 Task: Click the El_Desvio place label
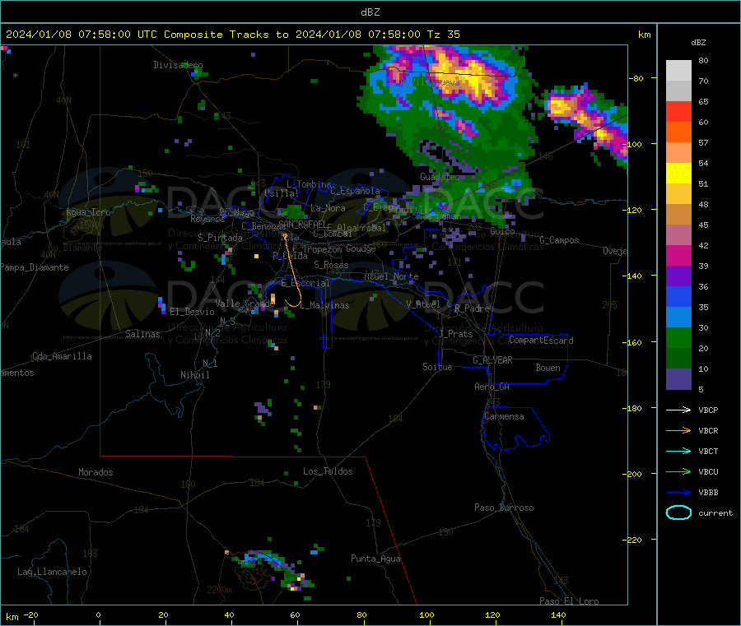point(192,312)
